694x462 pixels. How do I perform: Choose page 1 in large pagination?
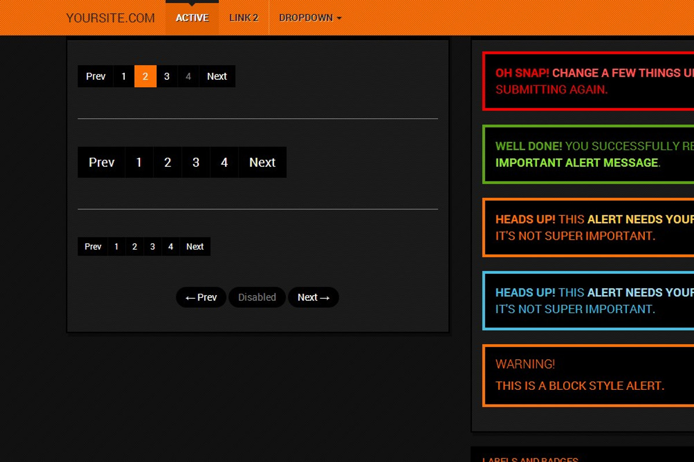[139, 162]
